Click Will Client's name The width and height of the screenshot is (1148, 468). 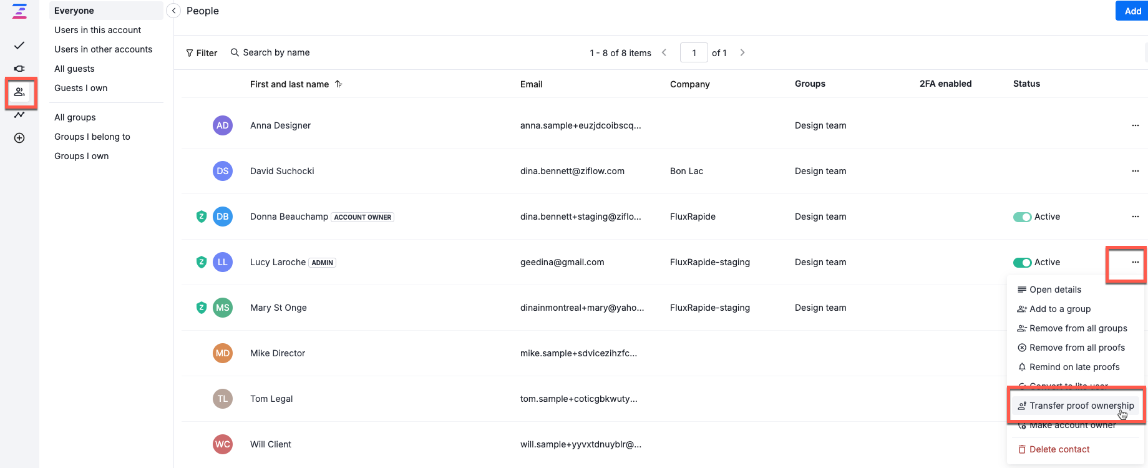tap(271, 444)
